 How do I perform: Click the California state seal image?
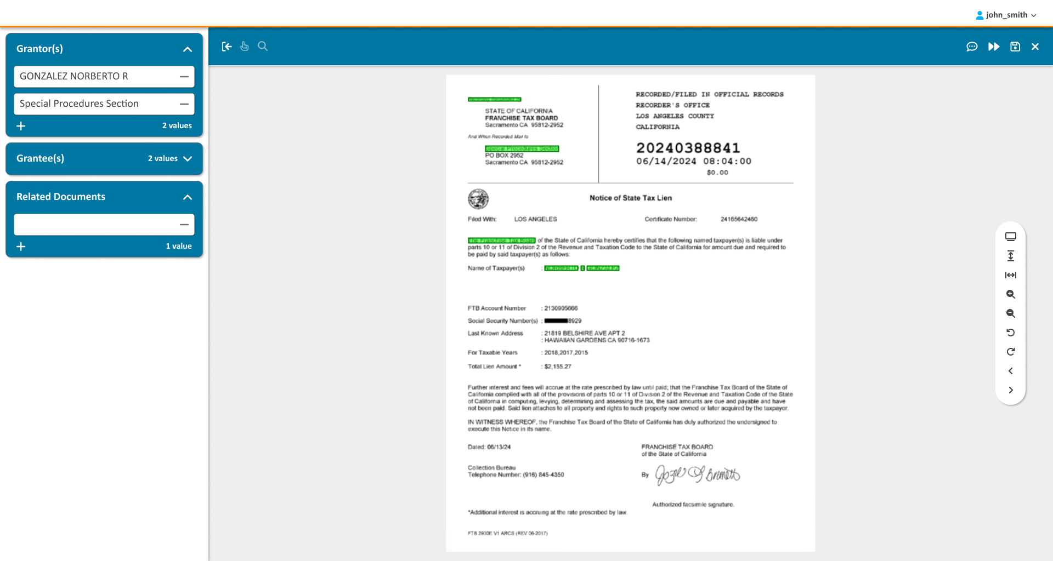pos(478,199)
